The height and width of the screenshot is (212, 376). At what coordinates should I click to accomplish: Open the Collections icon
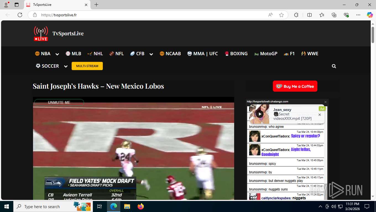[334, 15]
